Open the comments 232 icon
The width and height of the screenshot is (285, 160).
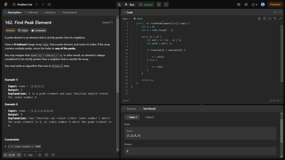pyautogui.click(x=28, y=155)
